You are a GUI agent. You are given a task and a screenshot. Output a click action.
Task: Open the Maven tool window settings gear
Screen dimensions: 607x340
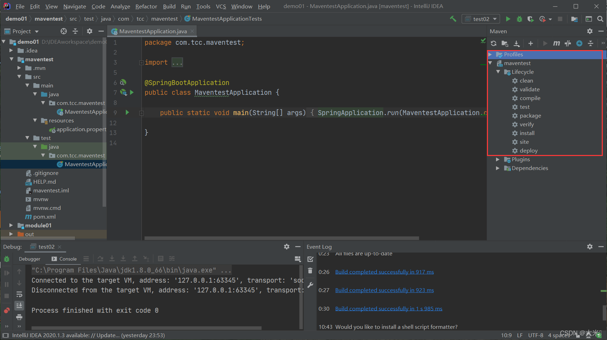[x=590, y=31]
